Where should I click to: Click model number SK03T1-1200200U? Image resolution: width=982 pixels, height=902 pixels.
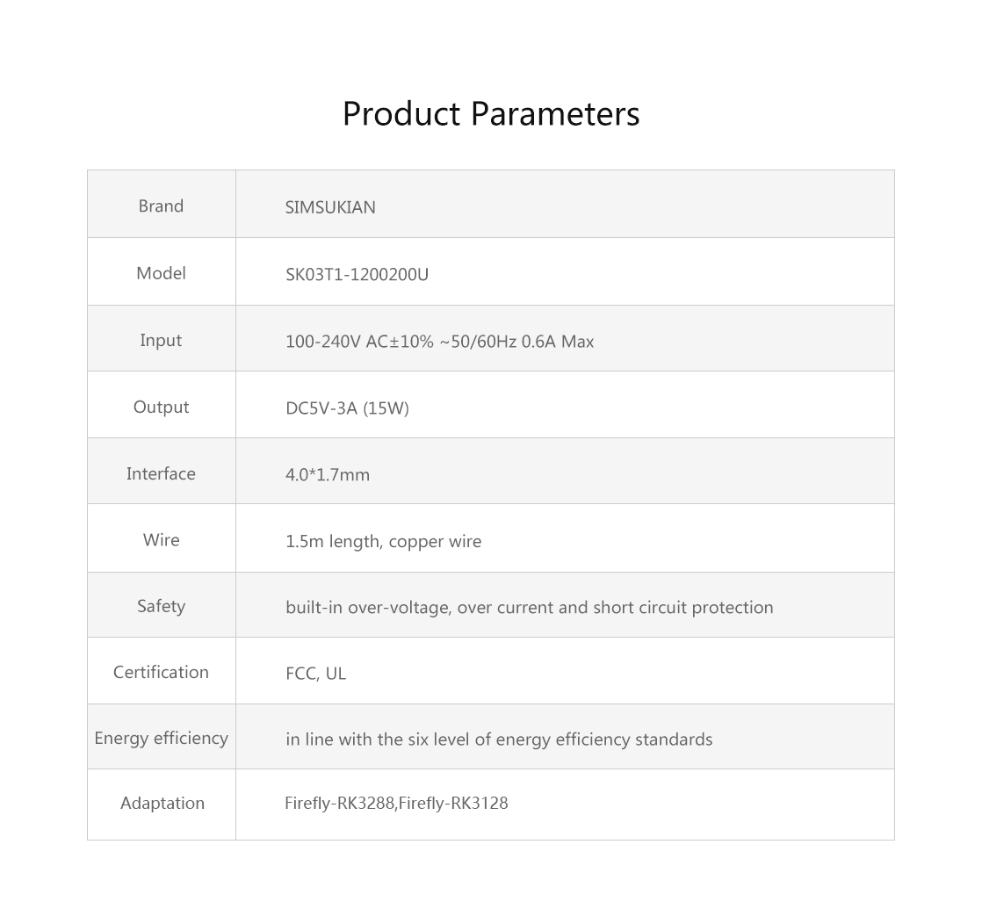click(x=357, y=274)
